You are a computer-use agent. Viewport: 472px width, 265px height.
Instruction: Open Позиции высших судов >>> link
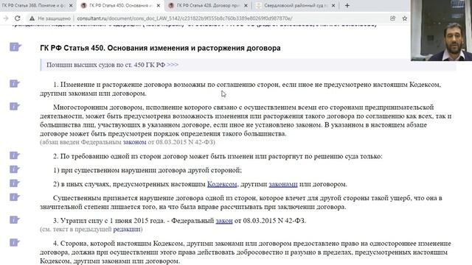tap(113, 65)
